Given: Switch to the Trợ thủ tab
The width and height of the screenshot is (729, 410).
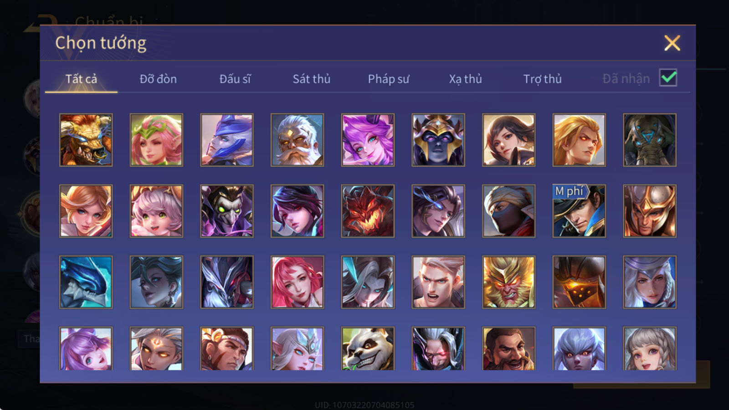Looking at the screenshot, I should (x=542, y=79).
